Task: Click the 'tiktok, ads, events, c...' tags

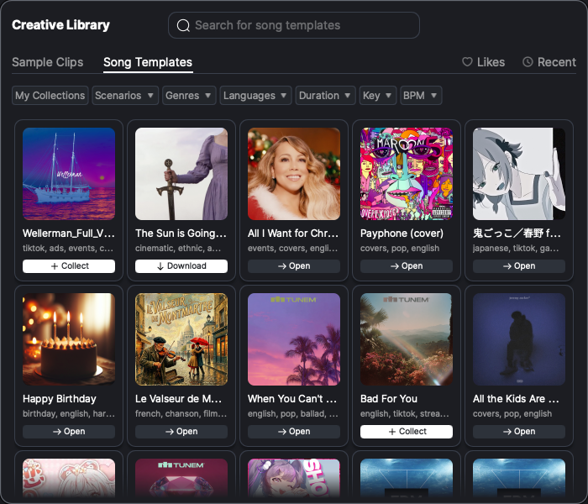Action: pyautogui.click(x=68, y=249)
